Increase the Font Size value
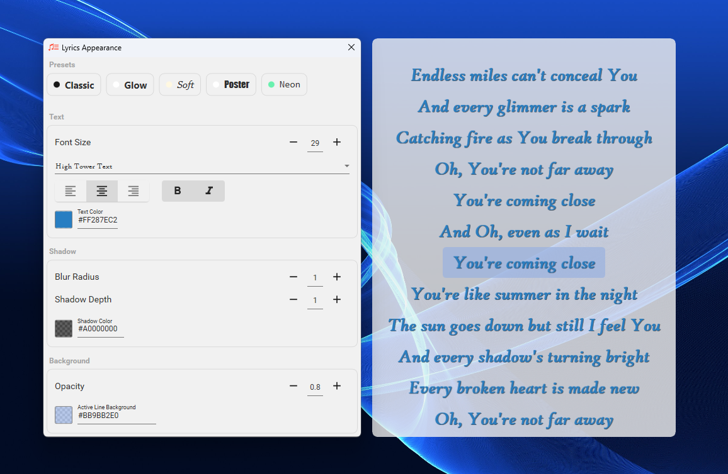Image resolution: width=728 pixels, height=474 pixels. (337, 142)
